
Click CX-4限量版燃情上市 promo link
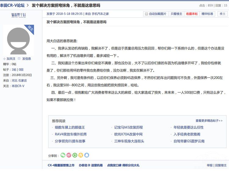pos(61,165)
